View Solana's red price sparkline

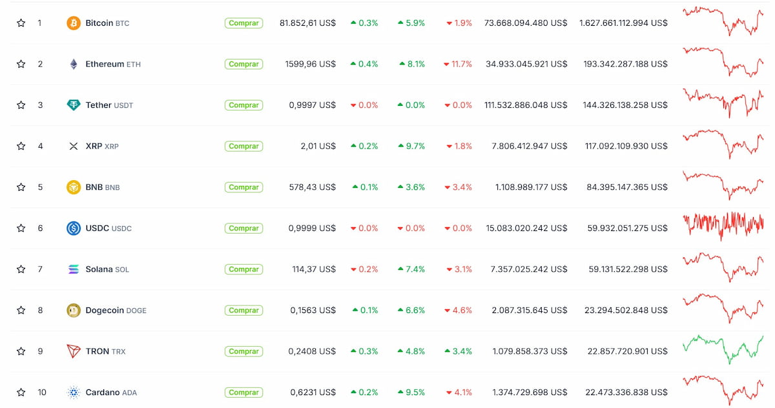(x=723, y=267)
